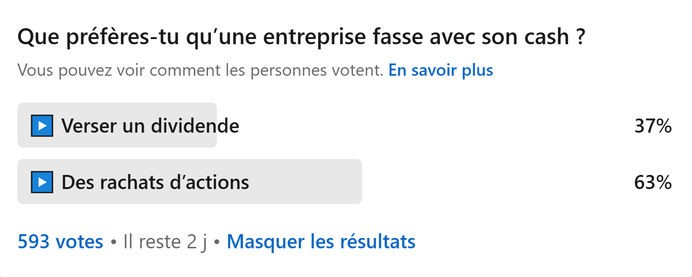Hide results via Masquer les résultats

coord(321,242)
